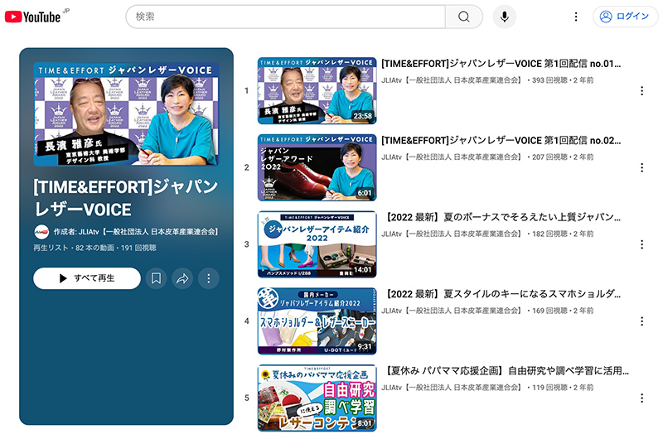This screenshot has width=663, height=439.
Task: Open JLIAtv channel link under video no.02
Action: 452,157
